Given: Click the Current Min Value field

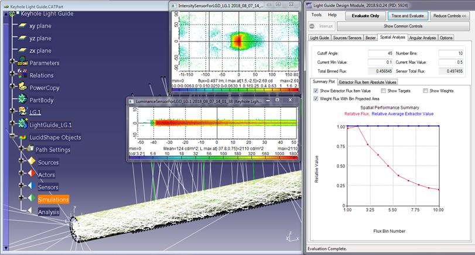Looking at the screenshot, I should (381, 62).
